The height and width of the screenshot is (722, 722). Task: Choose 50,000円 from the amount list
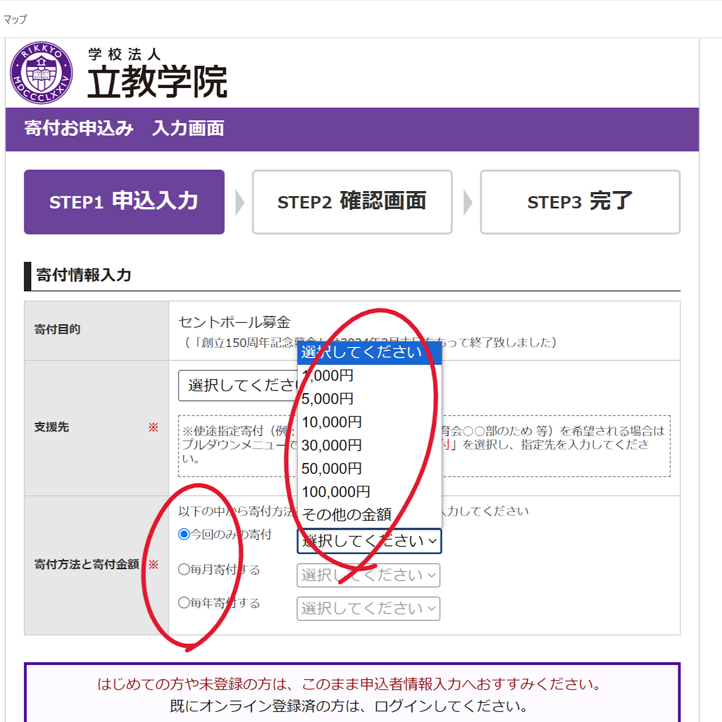tap(369, 469)
